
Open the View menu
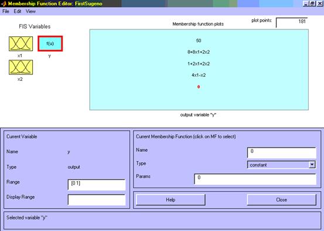point(30,11)
